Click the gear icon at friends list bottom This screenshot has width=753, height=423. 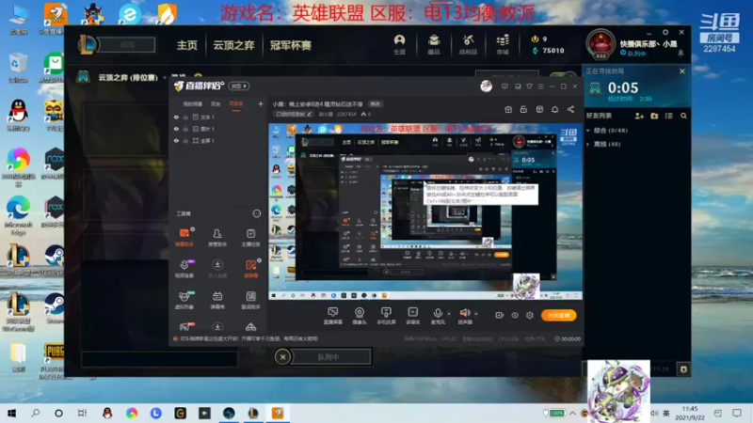[683, 368]
